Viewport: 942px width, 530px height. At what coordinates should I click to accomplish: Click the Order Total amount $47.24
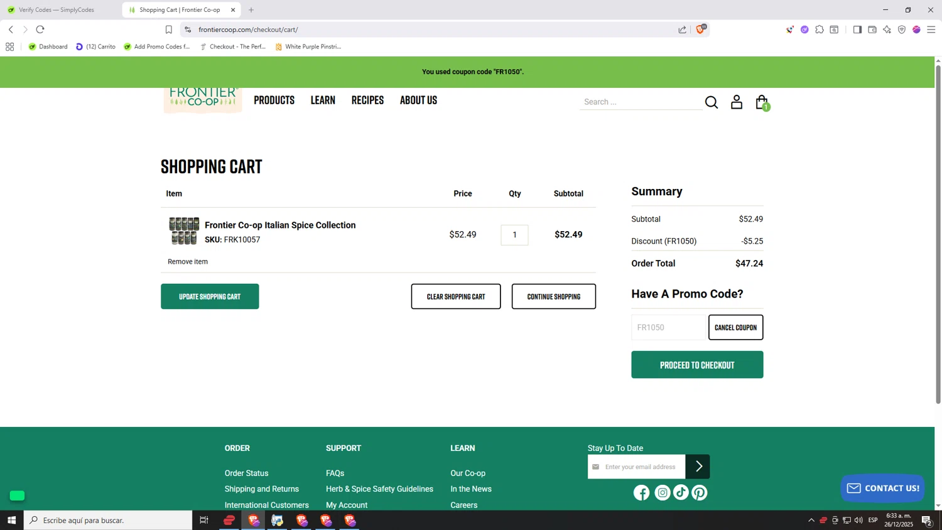tap(749, 264)
